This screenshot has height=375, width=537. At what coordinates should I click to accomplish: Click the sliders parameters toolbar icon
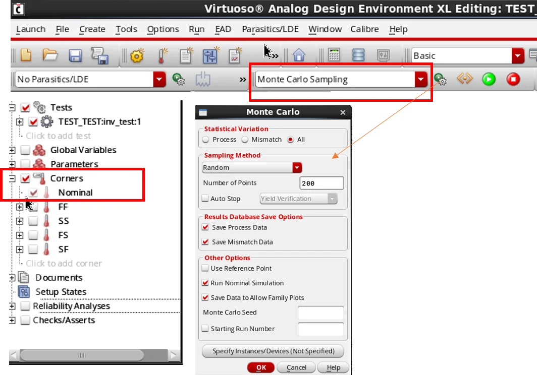(210, 55)
